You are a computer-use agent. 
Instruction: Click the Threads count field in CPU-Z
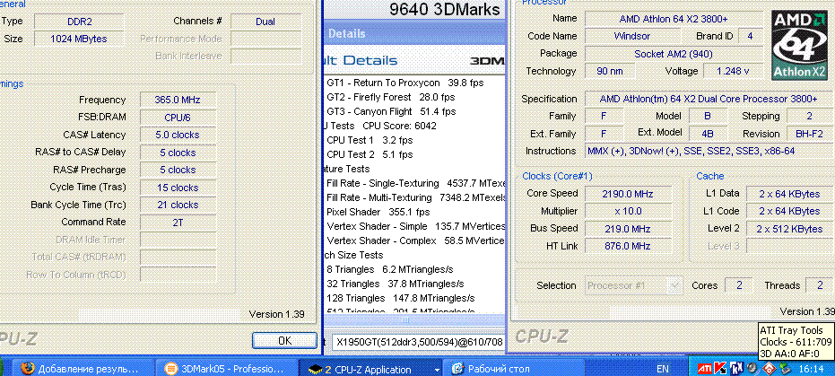tap(820, 285)
